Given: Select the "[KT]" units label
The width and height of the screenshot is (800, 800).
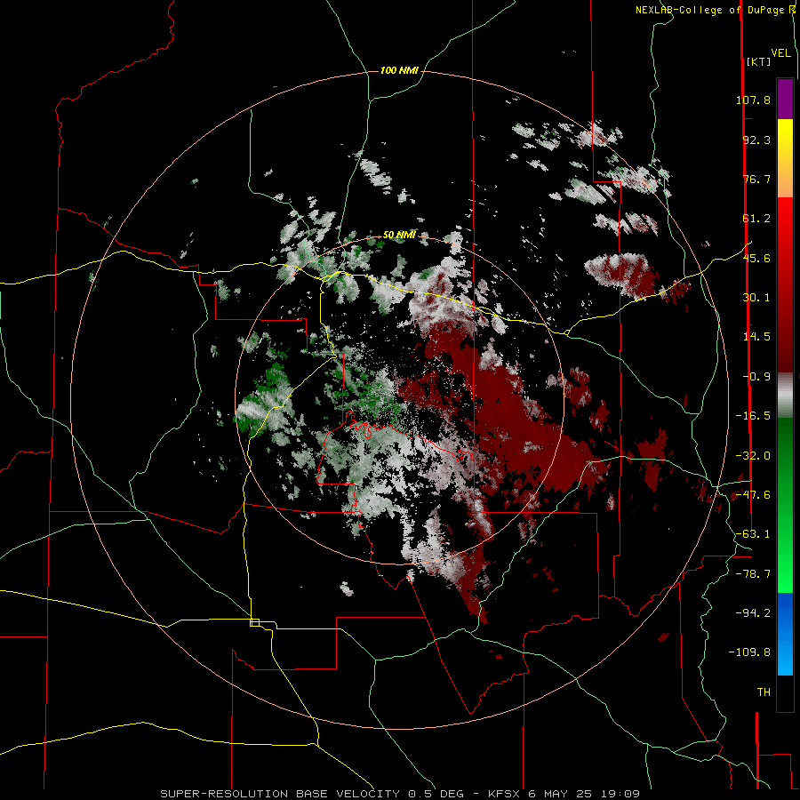Looking at the screenshot, I should point(758,61).
